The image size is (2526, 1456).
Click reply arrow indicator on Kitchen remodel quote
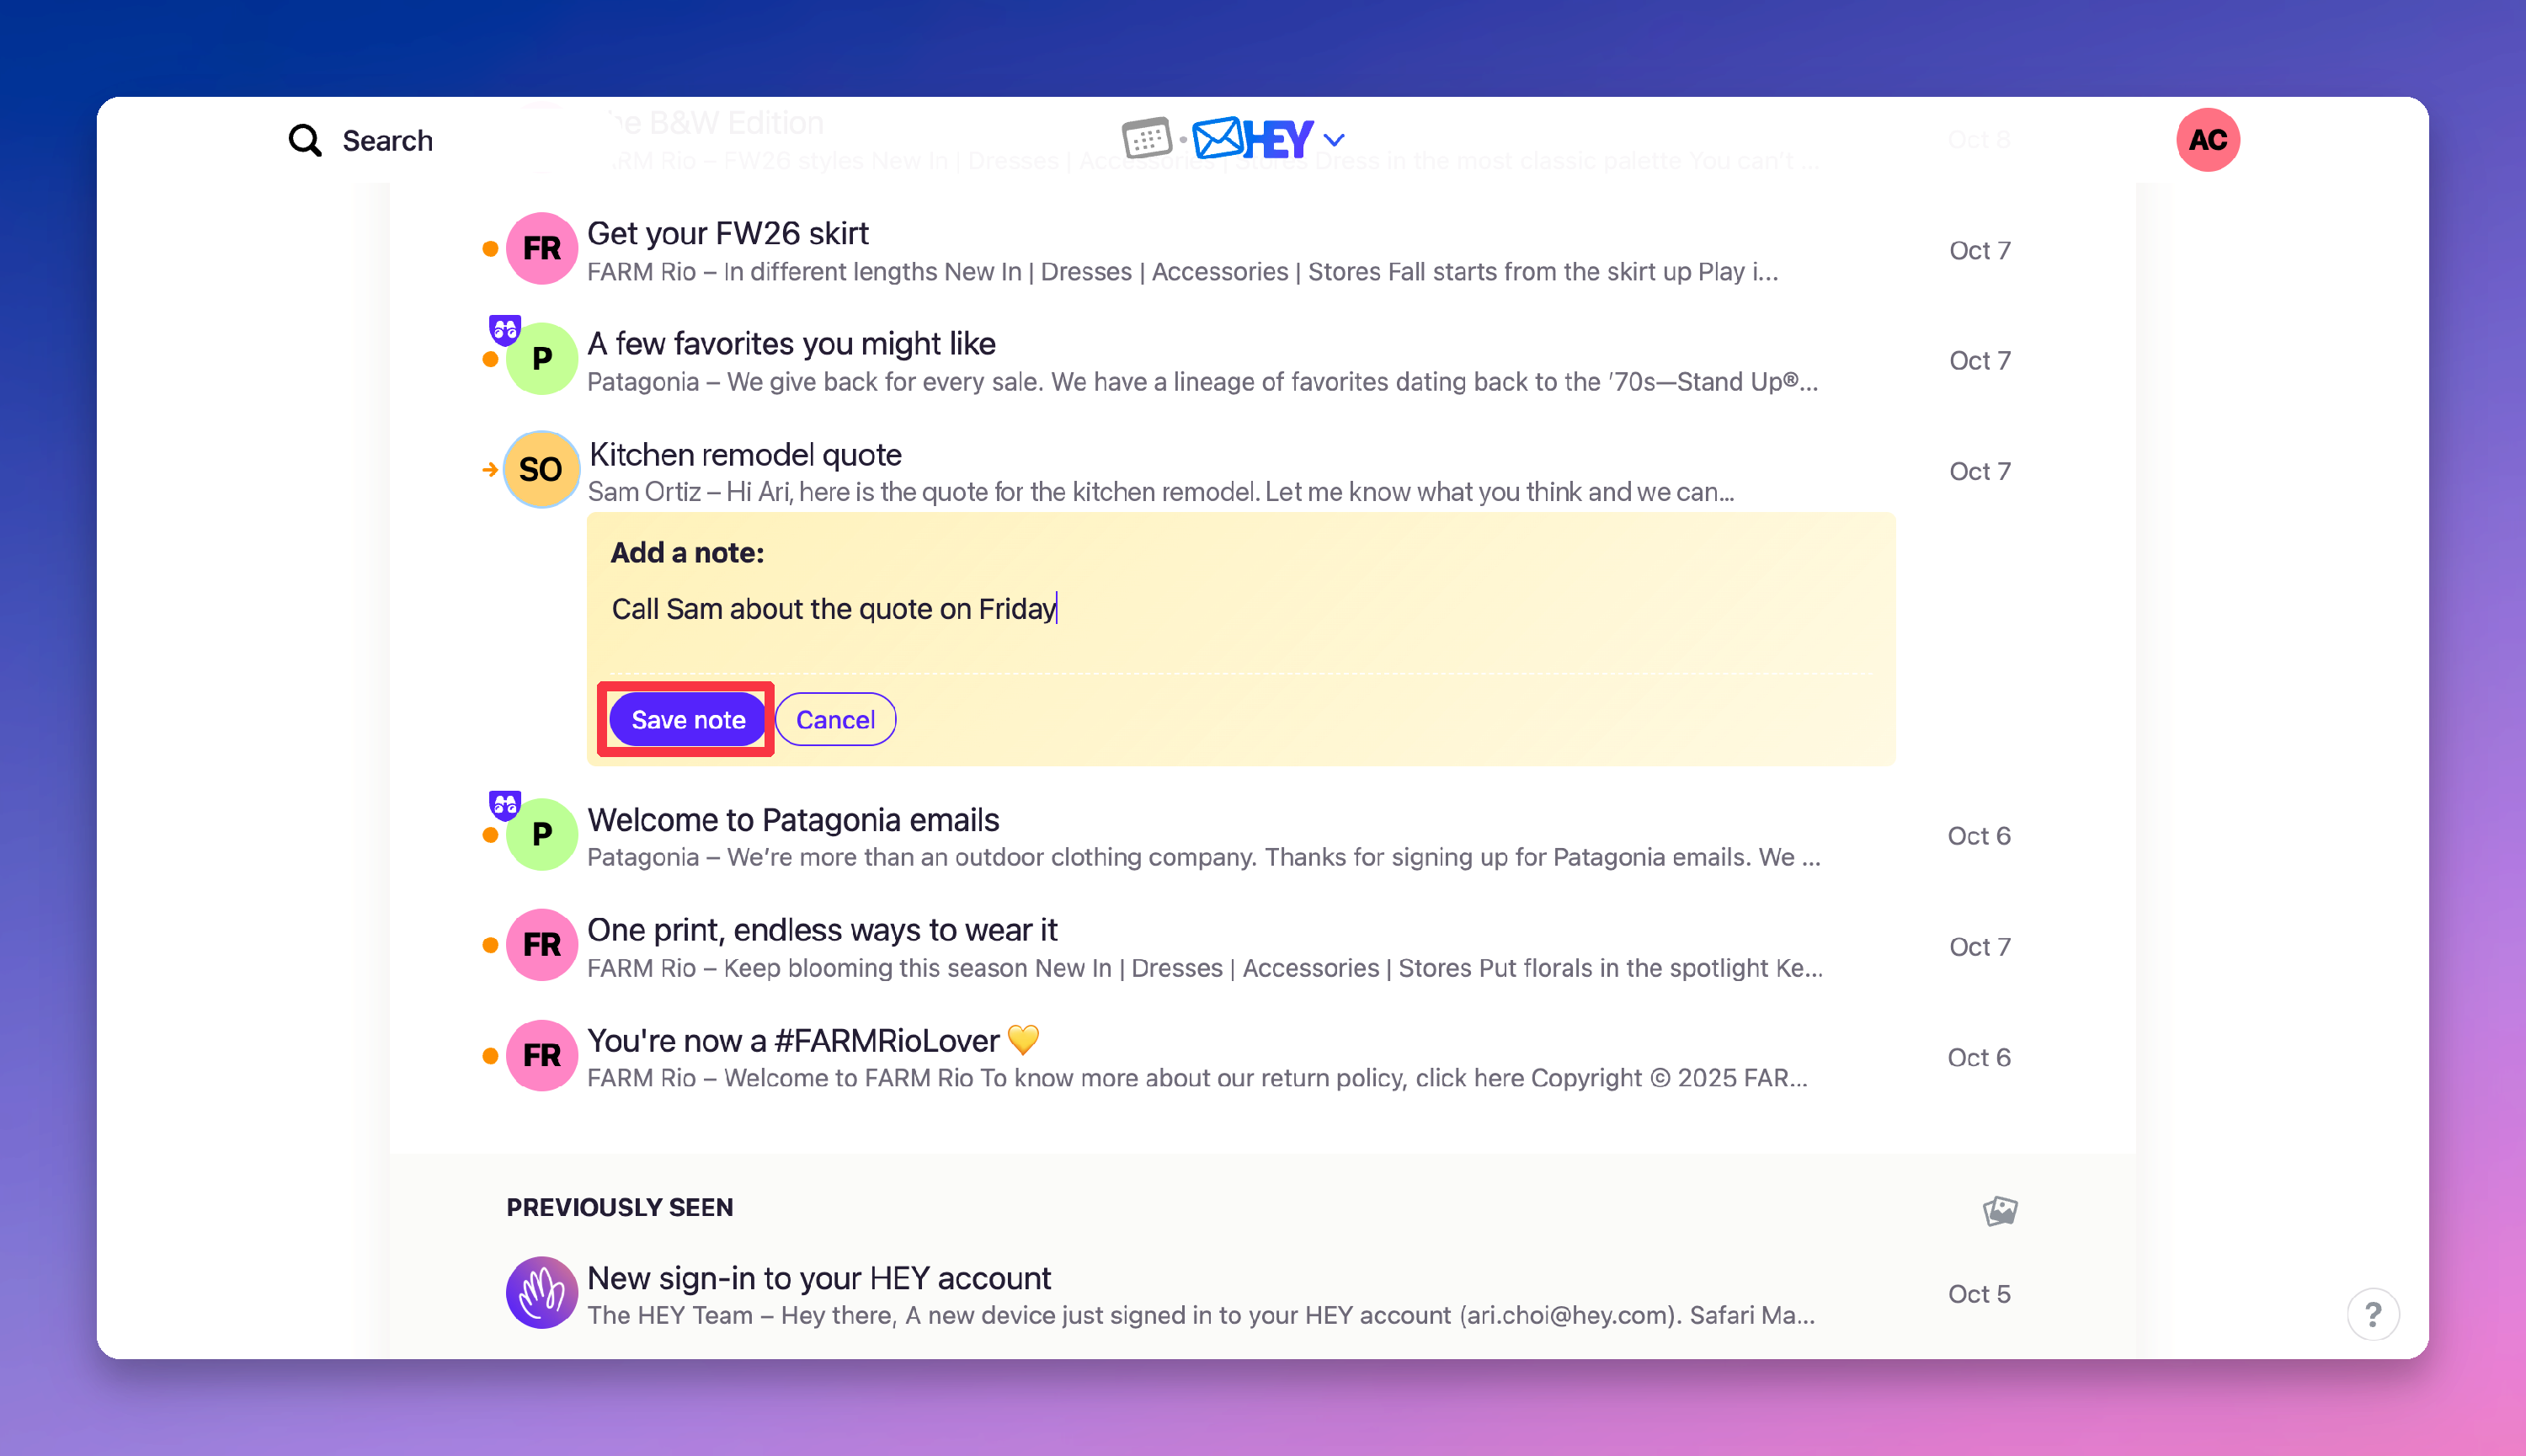pos(490,469)
